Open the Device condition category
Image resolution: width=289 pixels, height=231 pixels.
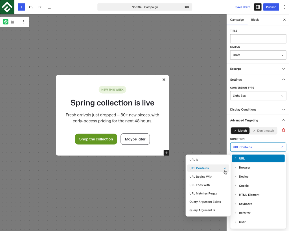point(258,177)
